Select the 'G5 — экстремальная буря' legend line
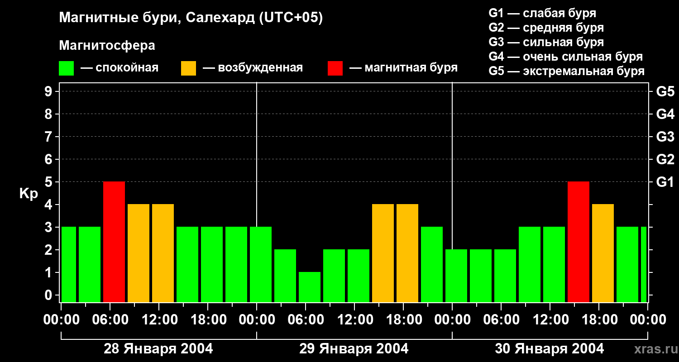The image size is (679, 362). [566, 71]
